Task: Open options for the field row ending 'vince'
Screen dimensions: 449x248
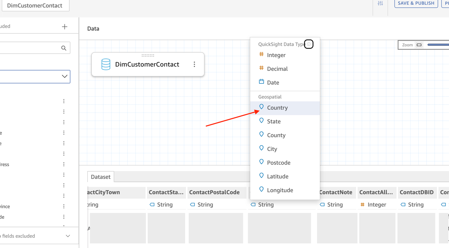Action: click(x=64, y=206)
